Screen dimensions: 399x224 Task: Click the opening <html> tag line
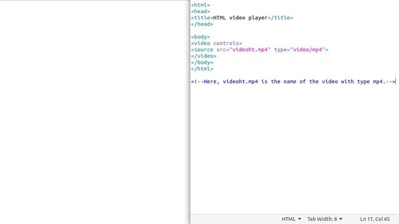pyautogui.click(x=201, y=5)
